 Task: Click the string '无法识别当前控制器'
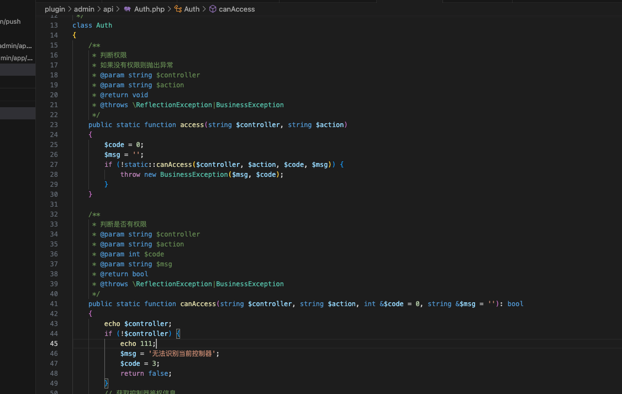tap(182, 354)
